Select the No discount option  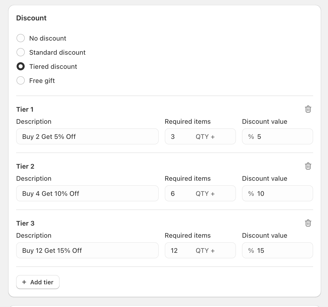[x=21, y=38]
